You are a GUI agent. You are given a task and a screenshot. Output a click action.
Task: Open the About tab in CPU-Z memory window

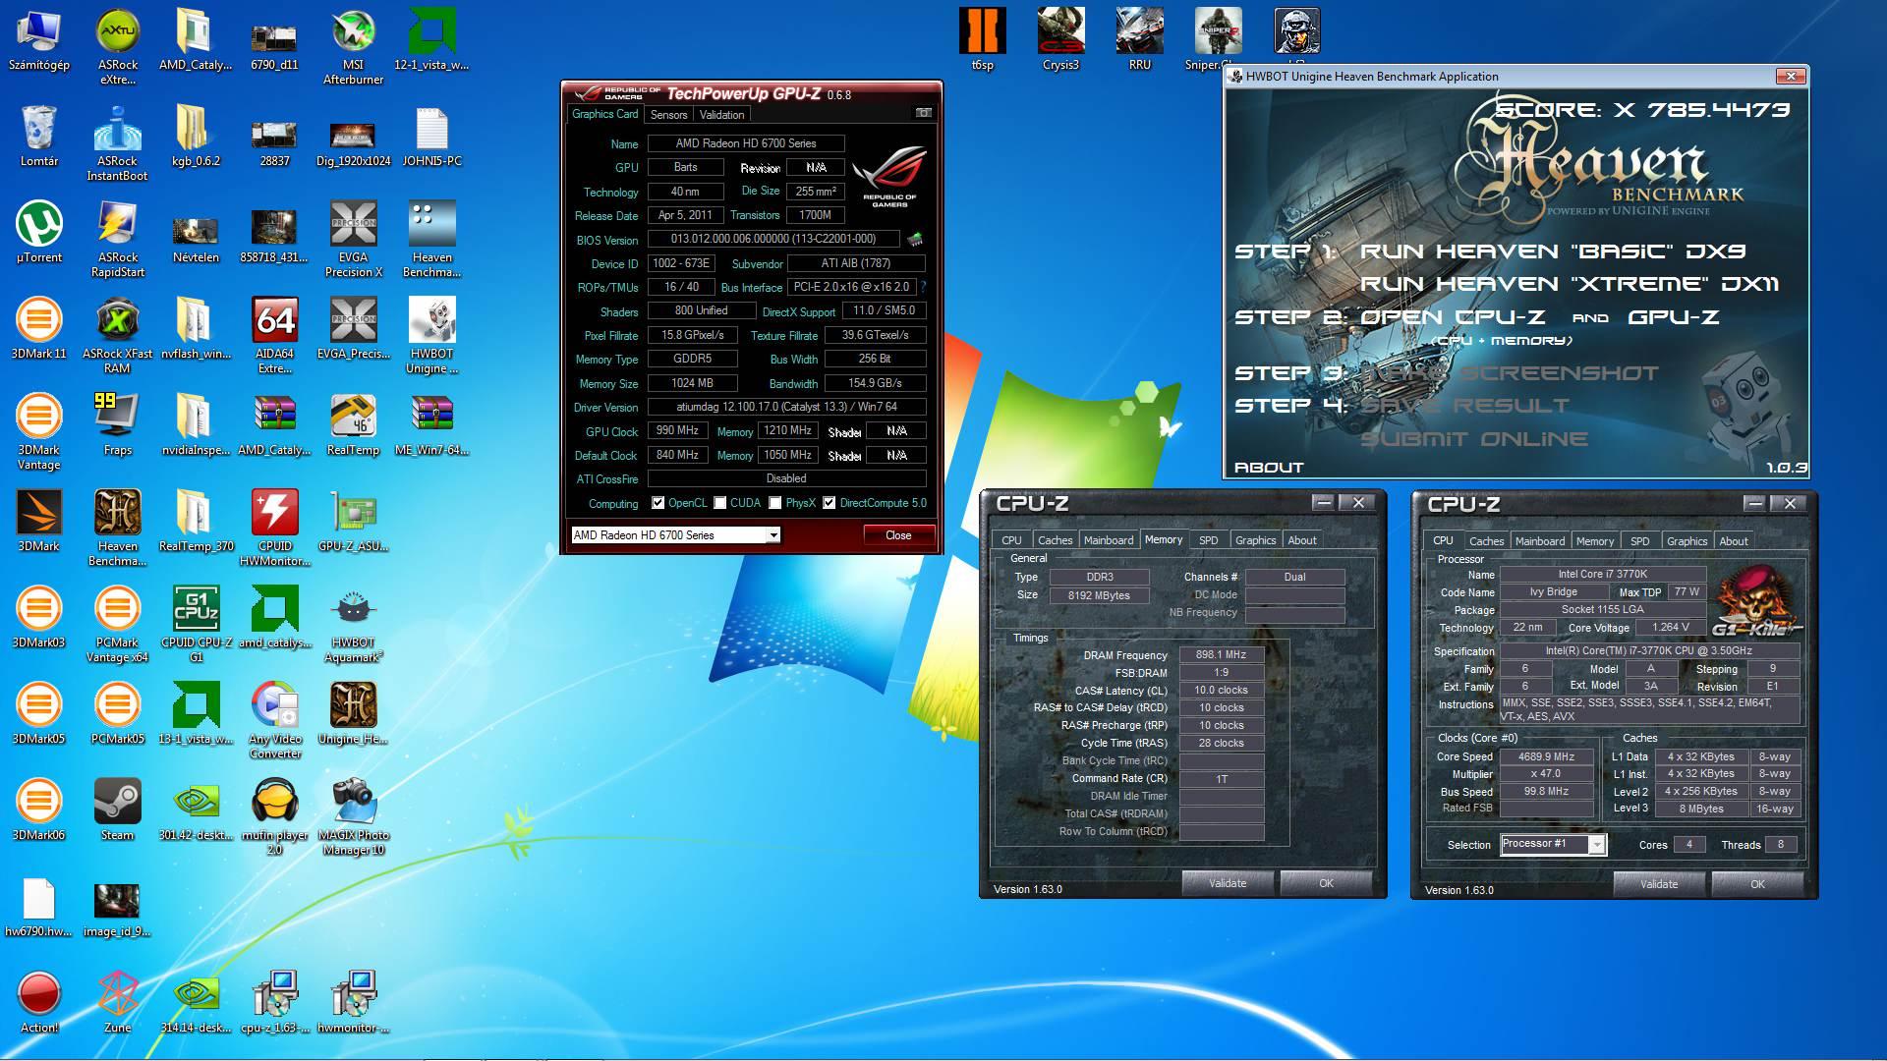(1302, 540)
